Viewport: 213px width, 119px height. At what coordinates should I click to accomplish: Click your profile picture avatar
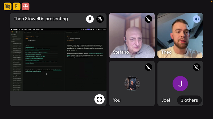(x=132, y=84)
